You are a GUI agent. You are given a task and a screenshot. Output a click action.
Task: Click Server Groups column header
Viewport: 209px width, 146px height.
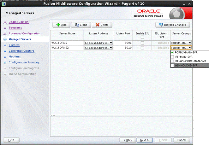(x=181, y=35)
